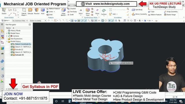Select the Shell tool
185x104 pixels.
49,15
